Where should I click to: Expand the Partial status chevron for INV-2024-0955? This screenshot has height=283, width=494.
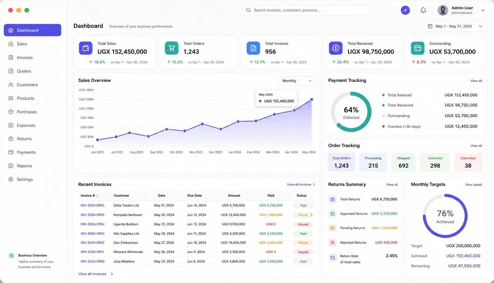(x=312, y=215)
